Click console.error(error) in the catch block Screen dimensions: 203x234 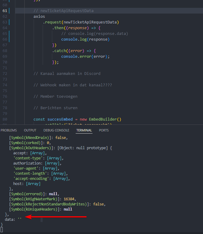tap(85, 57)
